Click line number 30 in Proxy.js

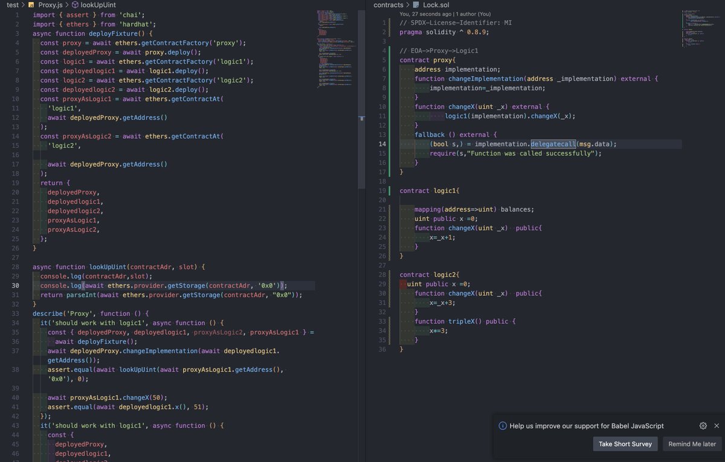coord(16,286)
